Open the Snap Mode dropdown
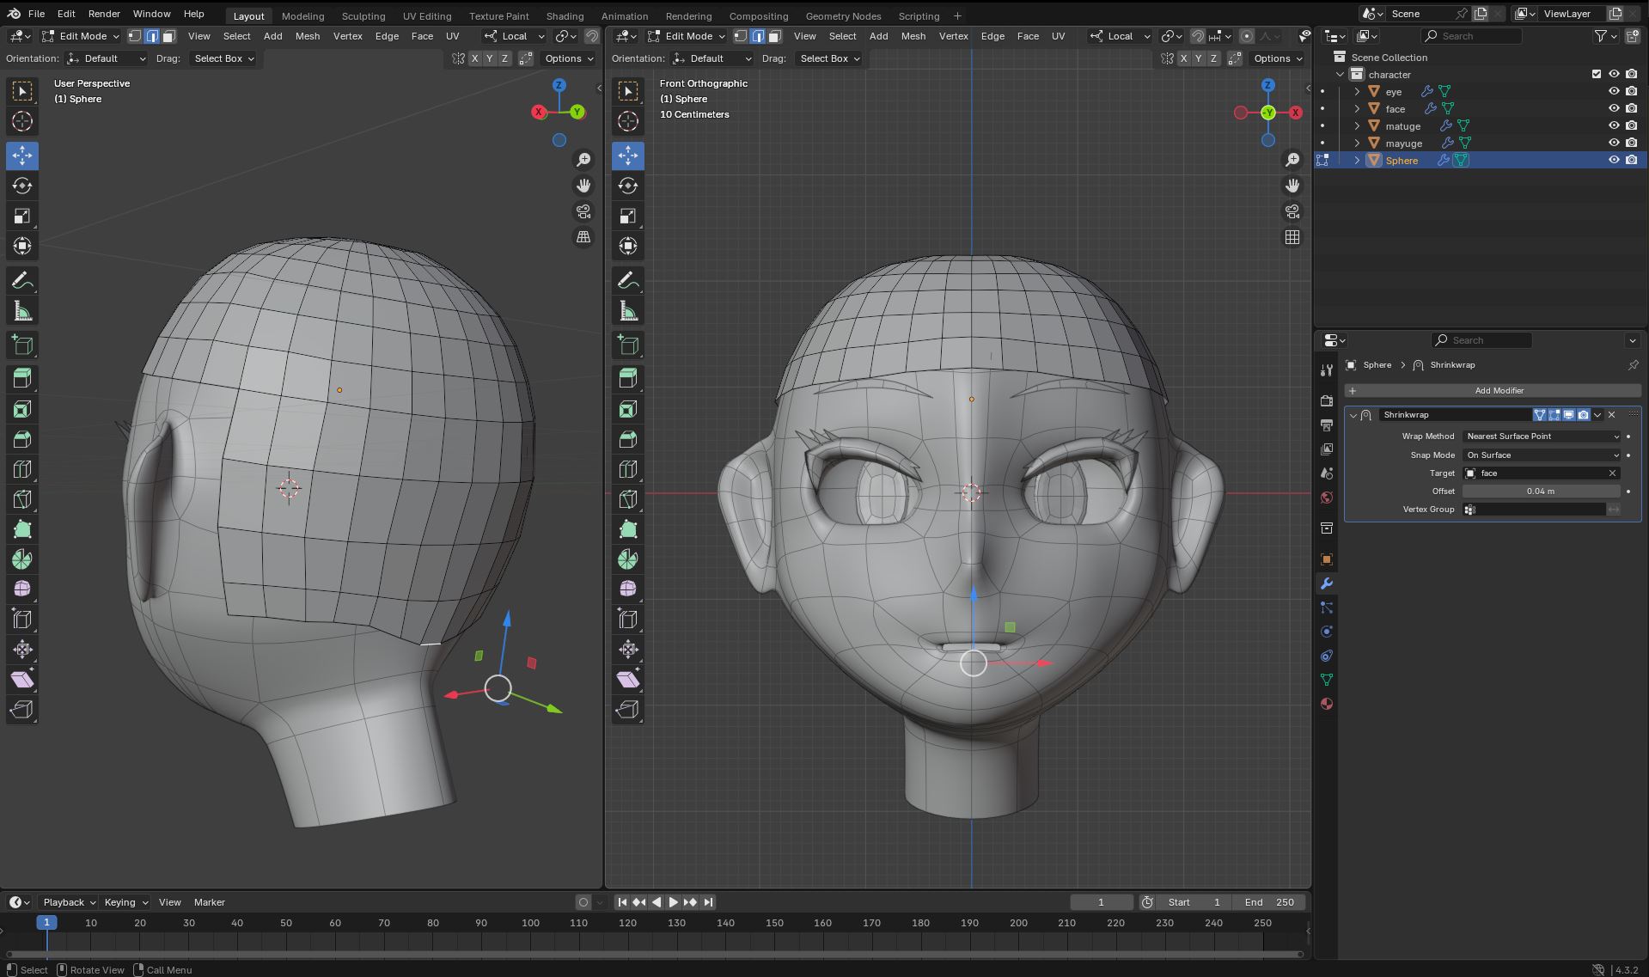Image resolution: width=1649 pixels, height=977 pixels. (x=1542, y=455)
